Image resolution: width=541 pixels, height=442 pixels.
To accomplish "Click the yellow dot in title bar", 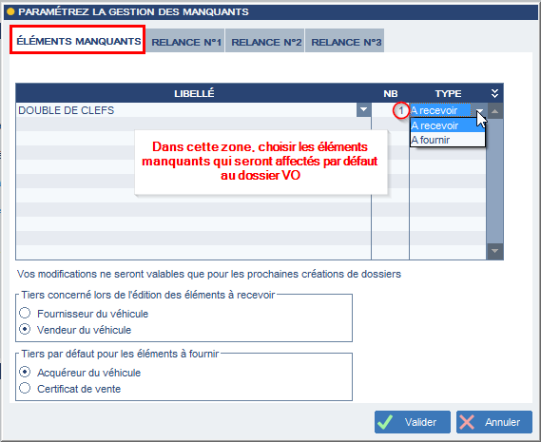I will tap(10, 11).
